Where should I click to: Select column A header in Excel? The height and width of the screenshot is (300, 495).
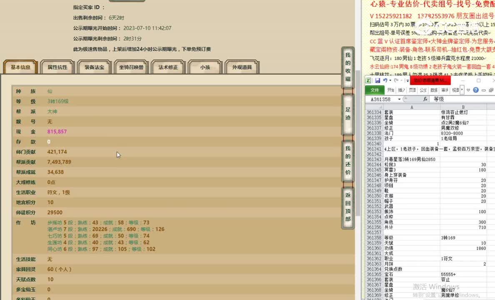click(412, 107)
